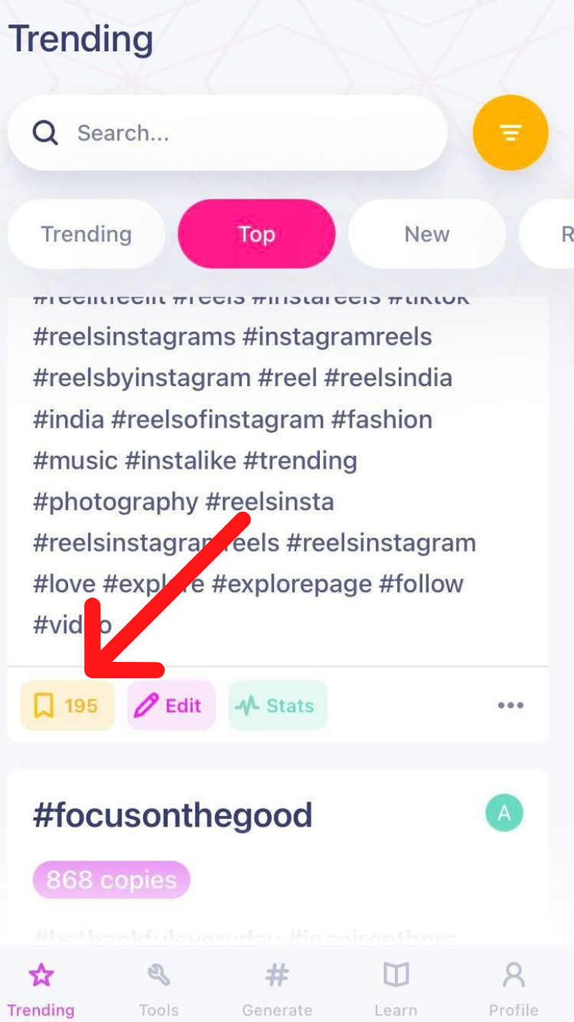Open the #focusonthegood hashtag set title
Viewport: 574px width, 1022px height.
pos(173,815)
